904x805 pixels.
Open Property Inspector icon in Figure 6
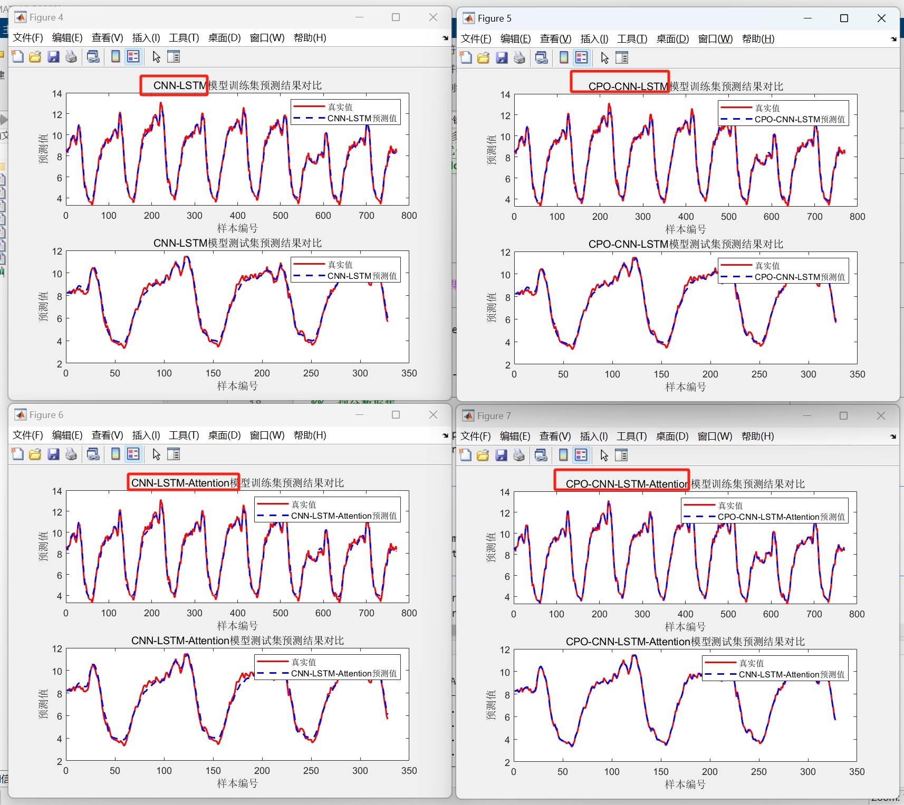point(174,454)
